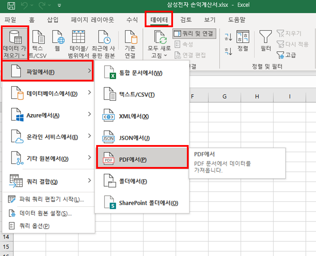Click the 데이터 가져오기 button
The image size is (316, 256).
click(x=15, y=44)
